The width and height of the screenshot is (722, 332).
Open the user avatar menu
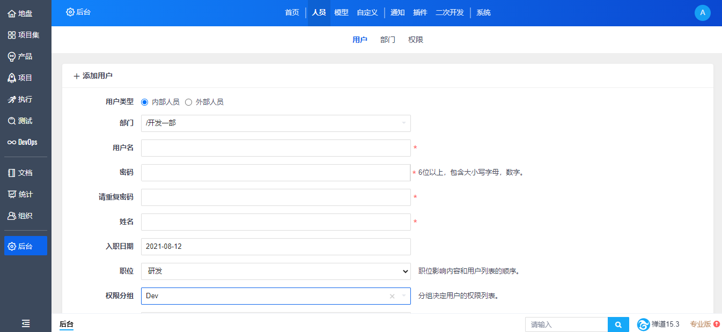(x=702, y=13)
